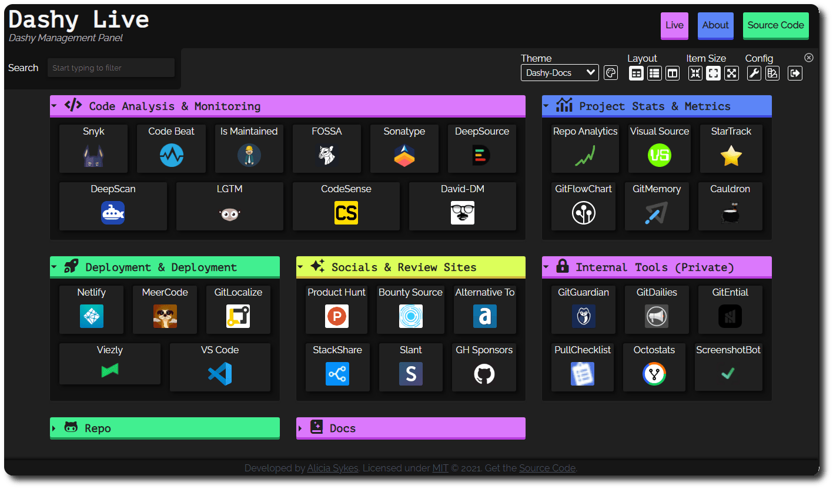
Task: Switch to horizontal layout
Action: click(x=654, y=73)
